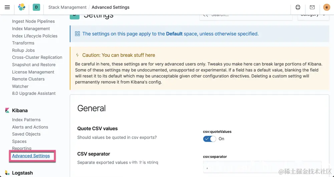Click the General section heading
Screen dimensions: 334x177
point(91,108)
